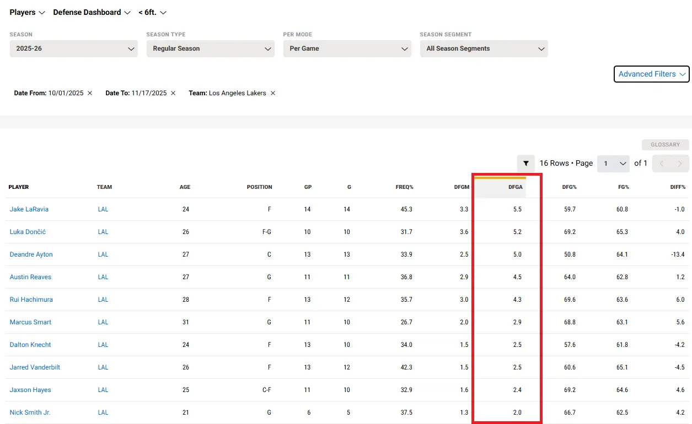Select the page number dropdown

click(x=613, y=164)
